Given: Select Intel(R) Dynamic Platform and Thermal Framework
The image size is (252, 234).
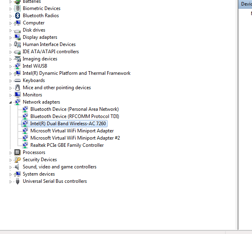Looking at the screenshot, I should 76,73.
